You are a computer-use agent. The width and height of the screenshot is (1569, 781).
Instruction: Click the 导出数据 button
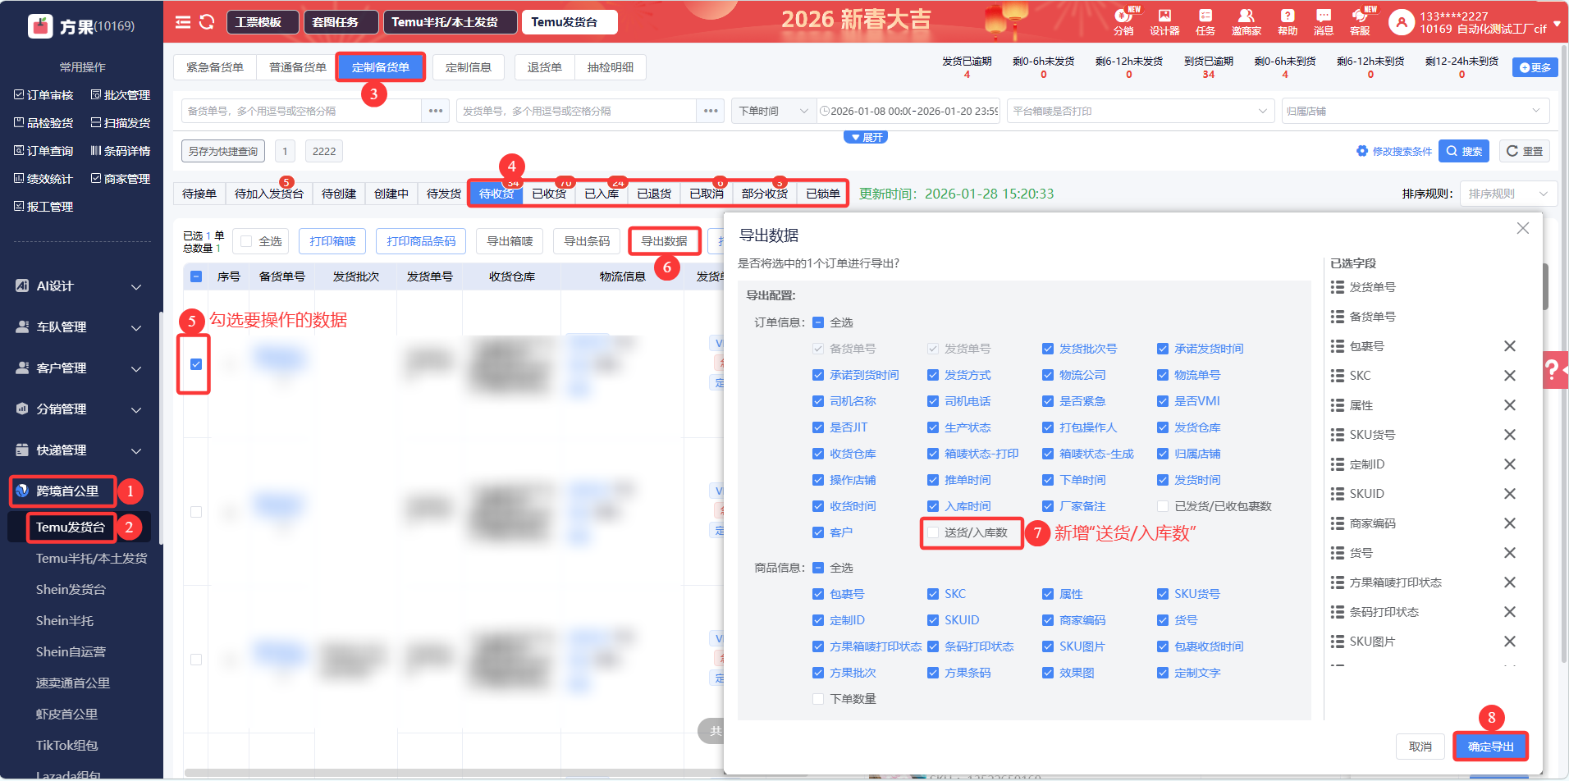664,241
